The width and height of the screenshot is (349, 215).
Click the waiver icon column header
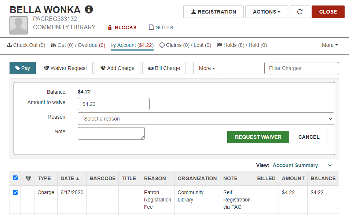pyautogui.click(x=28, y=178)
